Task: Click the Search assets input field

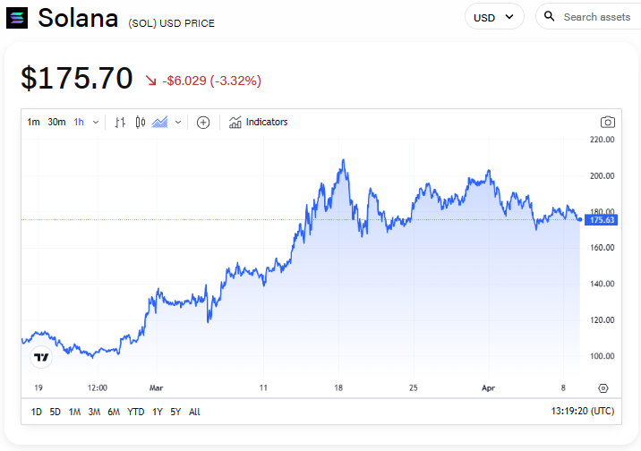Action: (596, 17)
